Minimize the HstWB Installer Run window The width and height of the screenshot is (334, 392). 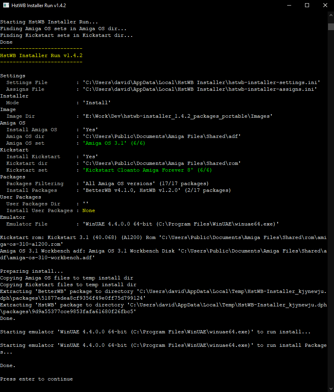pyautogui.click(x=289, y=5)
